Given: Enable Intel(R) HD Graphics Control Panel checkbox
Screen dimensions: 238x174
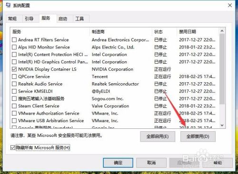Looking at the screenshot, I should pos(14,62).
